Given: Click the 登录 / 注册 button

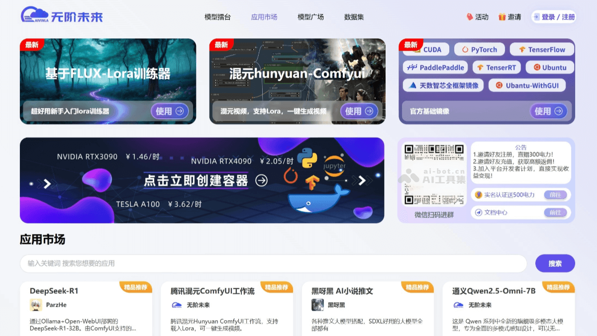Looking at the screenshot, I should pyautogui.click(x=553, y=16).
